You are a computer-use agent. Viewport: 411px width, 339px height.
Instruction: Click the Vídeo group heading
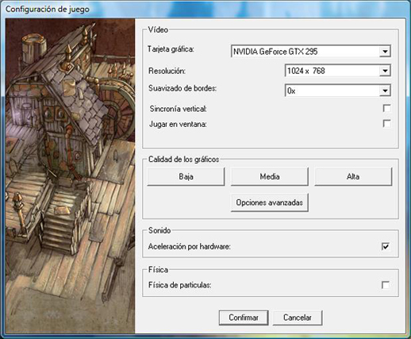point(158,29)
